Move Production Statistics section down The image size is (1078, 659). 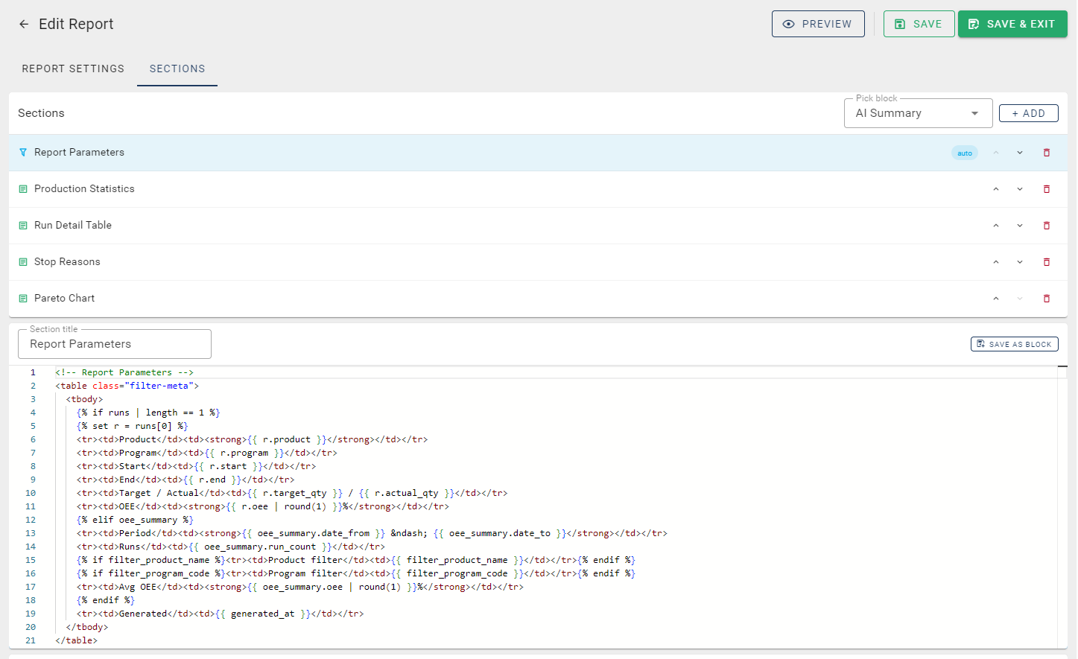pos(1020,189)
